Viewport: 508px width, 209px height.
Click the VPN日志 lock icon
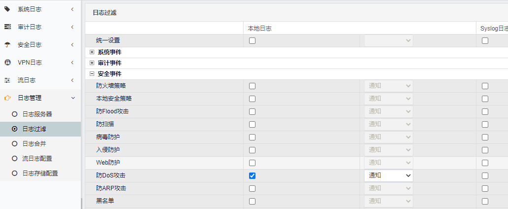(x=7, y=62)
